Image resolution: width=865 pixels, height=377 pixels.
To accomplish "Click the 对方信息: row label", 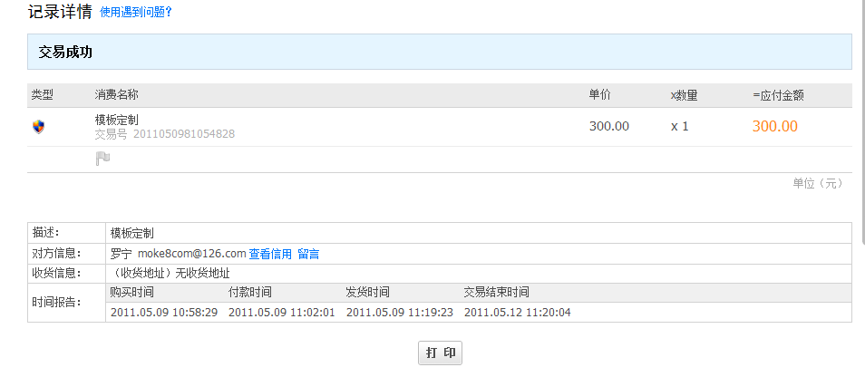I will tap(56, 254).
